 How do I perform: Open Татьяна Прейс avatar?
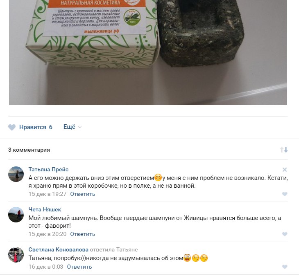click(16, 174)
